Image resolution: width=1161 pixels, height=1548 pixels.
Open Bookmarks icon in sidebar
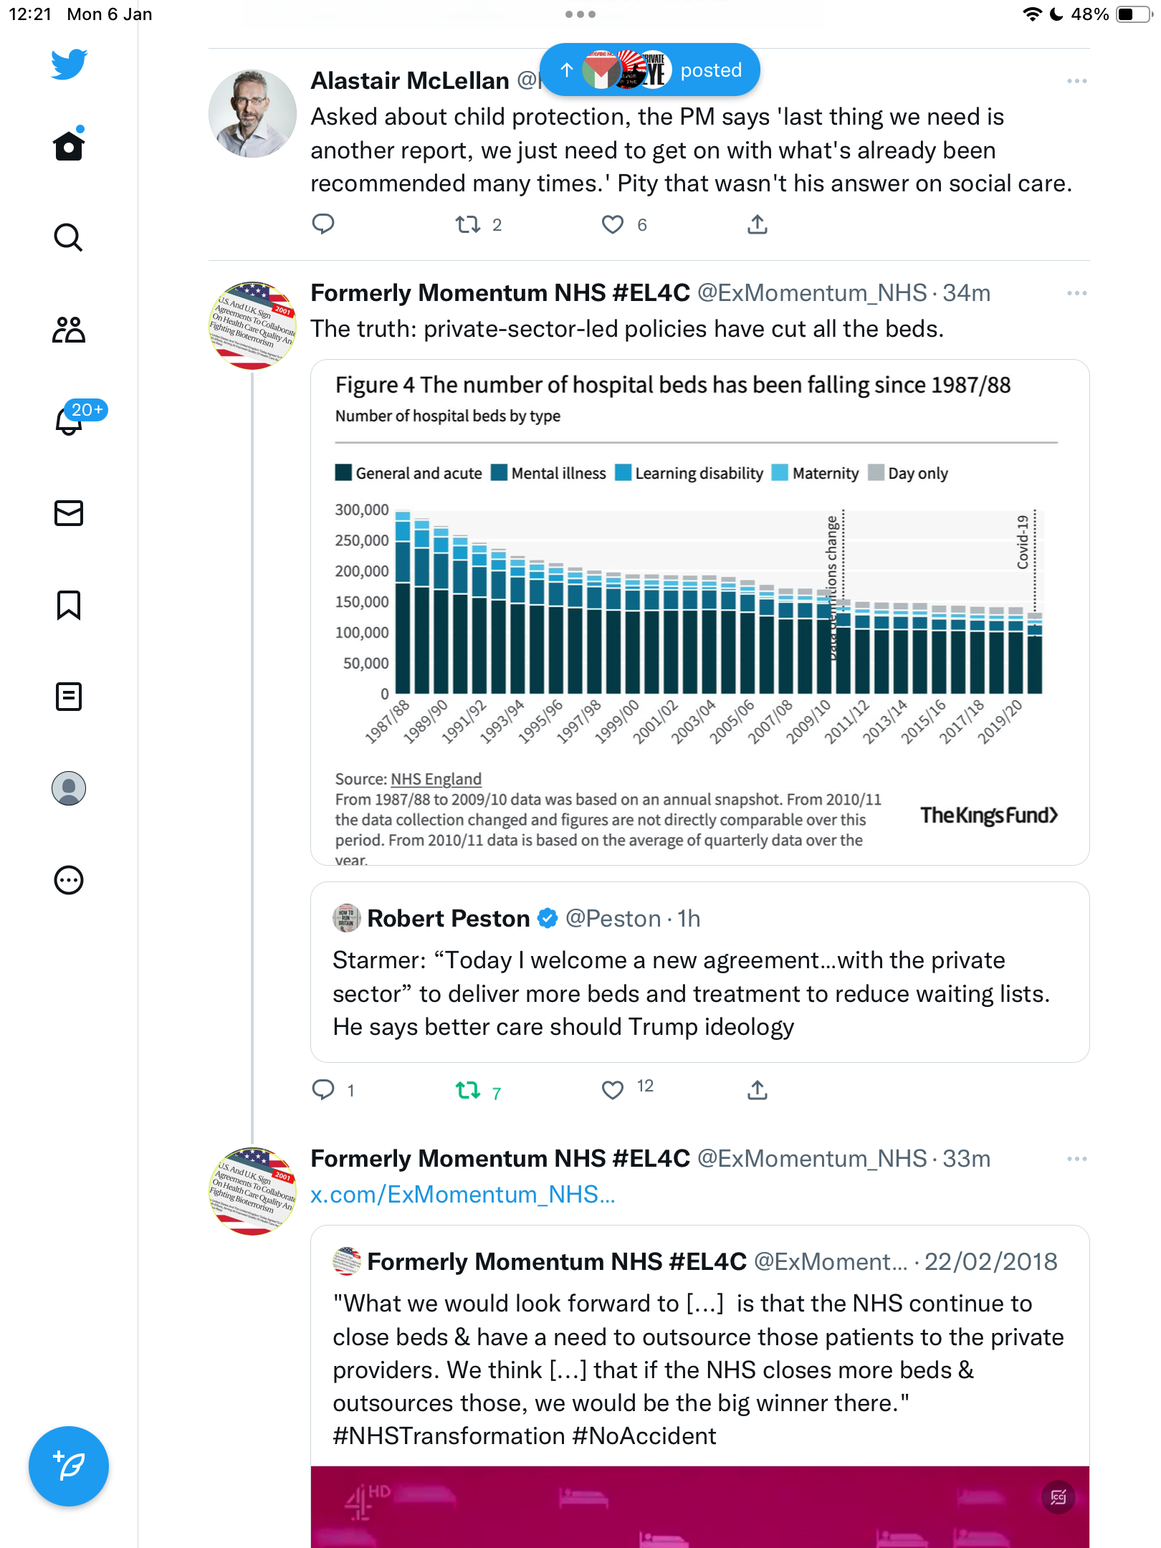coord(69,605)
